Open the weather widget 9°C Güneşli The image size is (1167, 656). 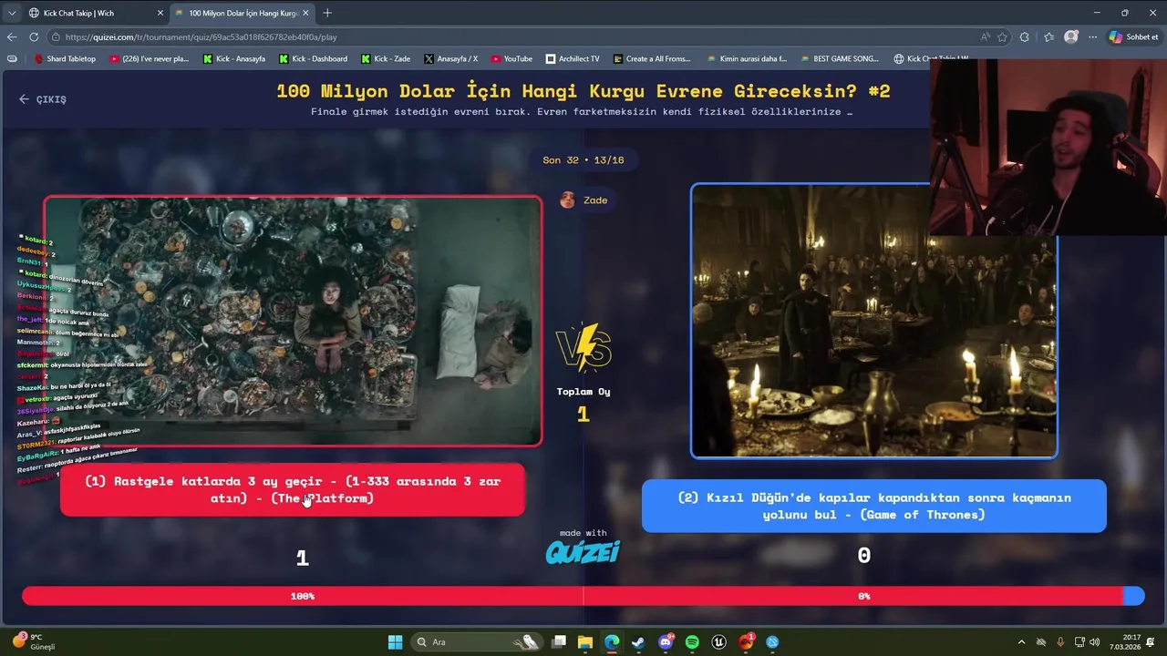35,642
